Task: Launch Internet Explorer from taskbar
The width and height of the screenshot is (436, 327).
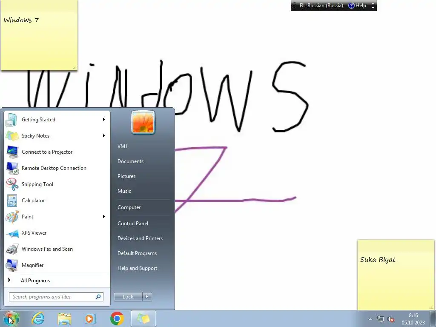Action: point(38,318)
